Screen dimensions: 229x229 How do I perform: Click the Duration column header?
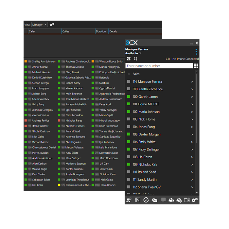[101, 31]
